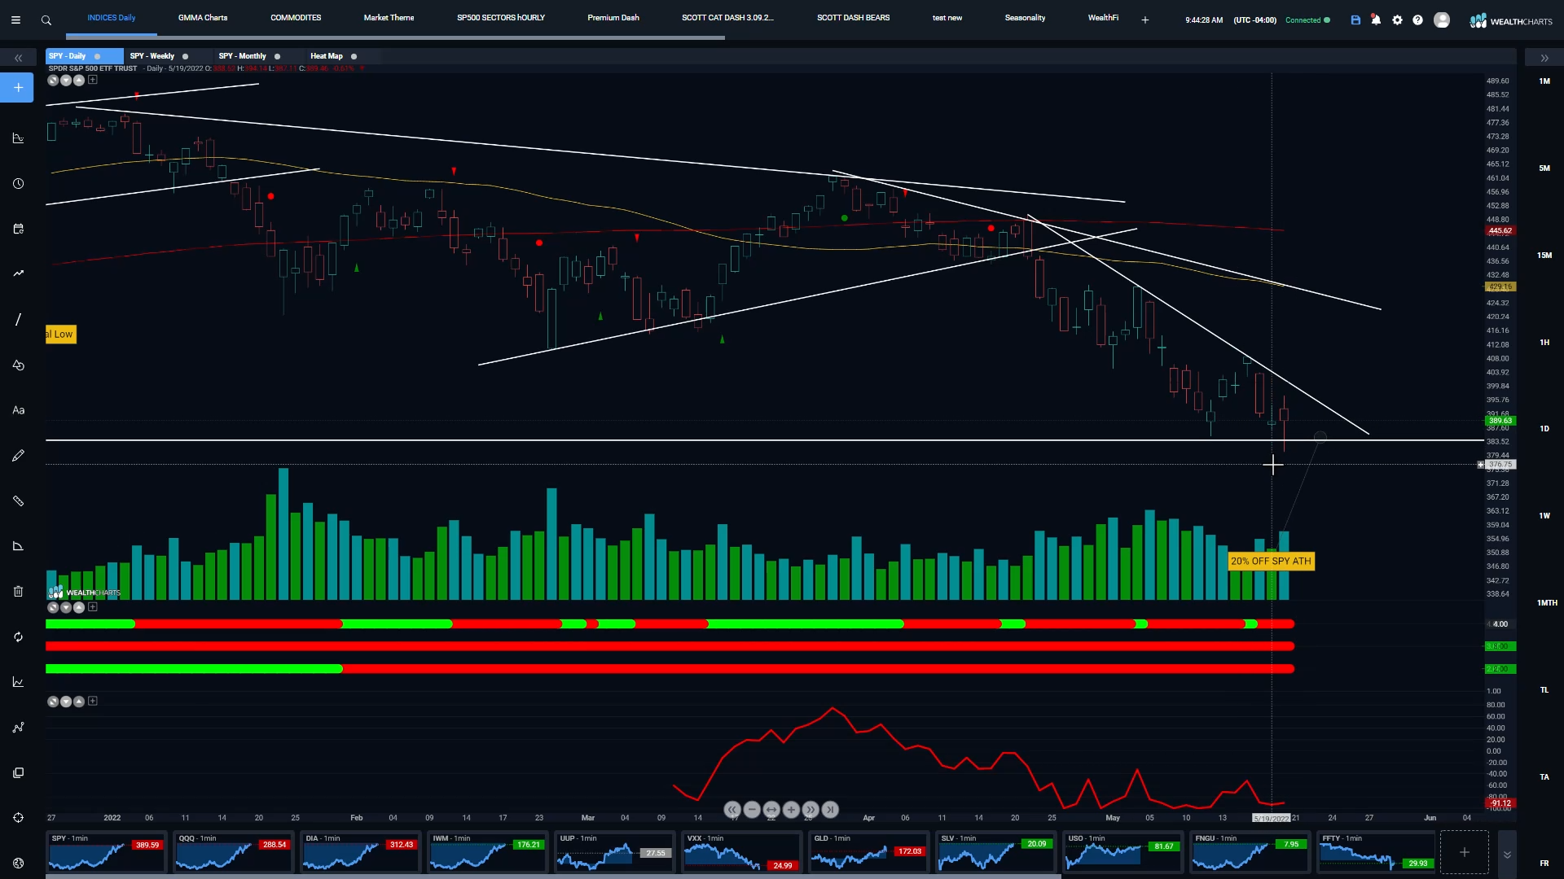Open the line chart studies icon in sidebar
1564x879 pixels.
coord(18,682)
